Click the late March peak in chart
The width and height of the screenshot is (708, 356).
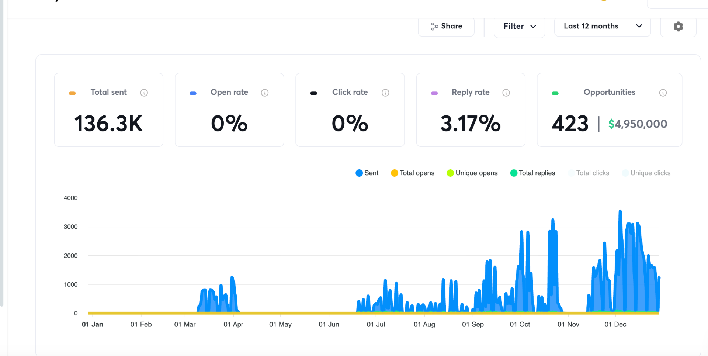pos(232,278)
